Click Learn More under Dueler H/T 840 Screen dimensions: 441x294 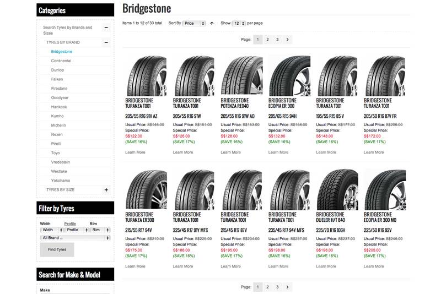(x=326, y=266)
